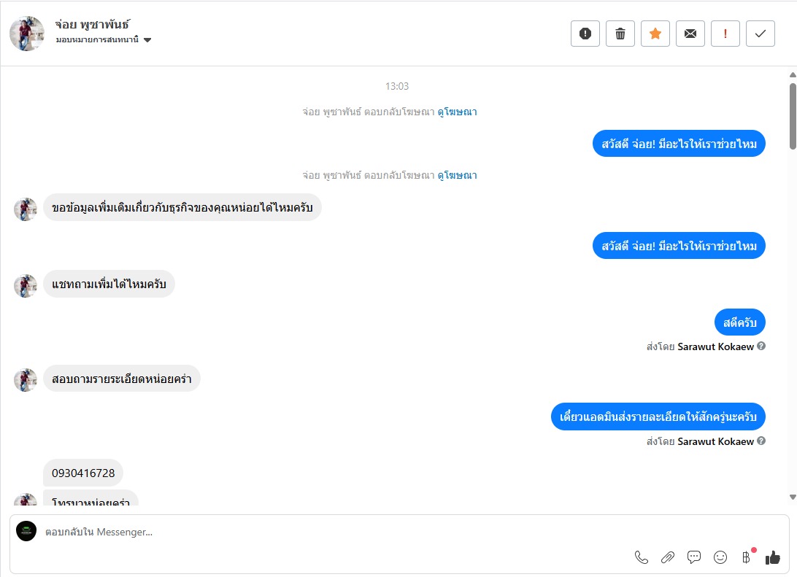Click the orange star follow-up icon
Screen dimensions: 797x577
coord(655,34)
